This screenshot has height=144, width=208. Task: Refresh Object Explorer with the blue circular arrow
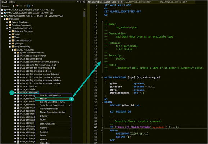(x=28, y=6)
